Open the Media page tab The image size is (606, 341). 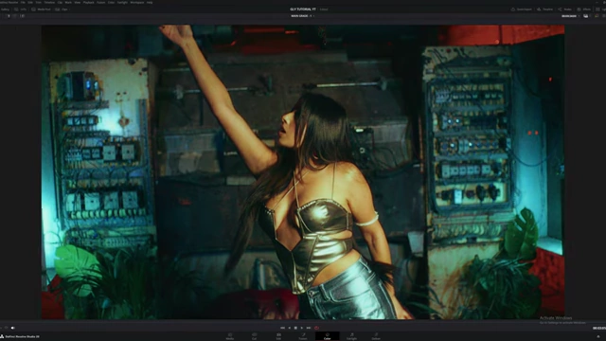click(x=229, y=336)
